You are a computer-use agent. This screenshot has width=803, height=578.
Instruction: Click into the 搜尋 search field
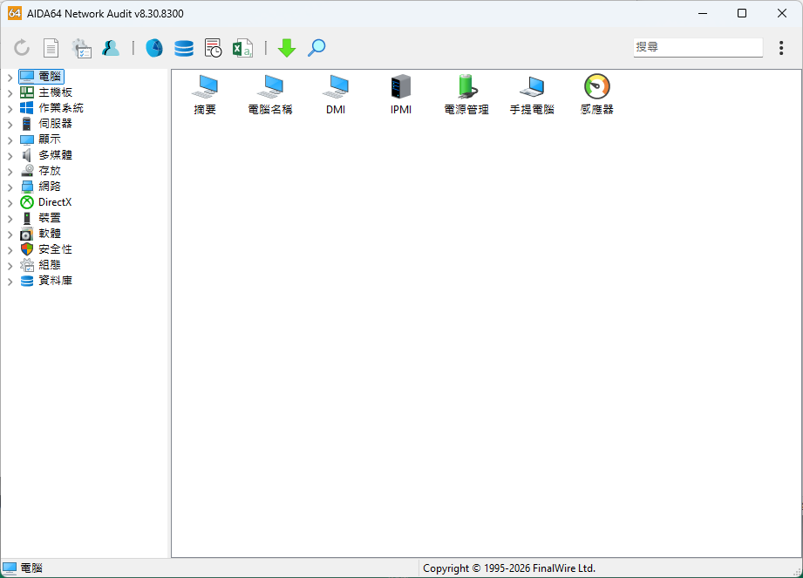(x=697, y=47)
